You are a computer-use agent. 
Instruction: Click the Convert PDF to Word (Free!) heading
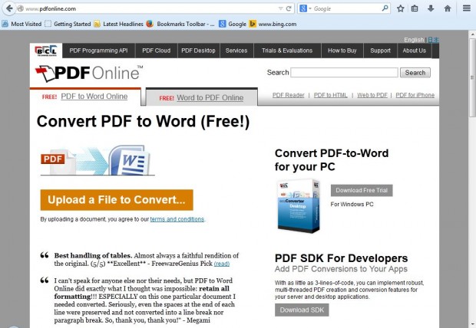(x=143, y=121)
